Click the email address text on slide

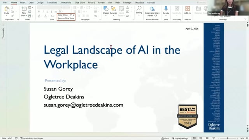coord(83,105)
